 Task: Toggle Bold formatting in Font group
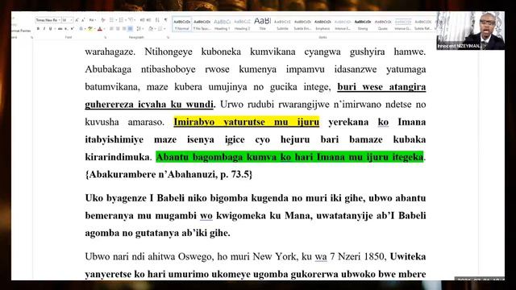38,29
